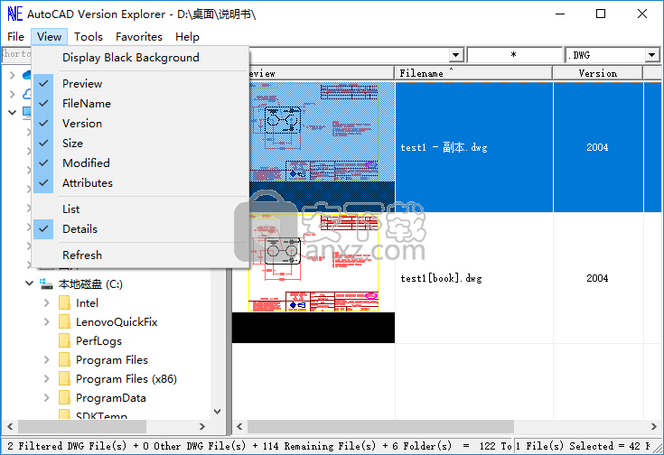664x455 pixels.
Task: Maximize the AutoCAD Version Explorer window
Action: tap(601, 14)
